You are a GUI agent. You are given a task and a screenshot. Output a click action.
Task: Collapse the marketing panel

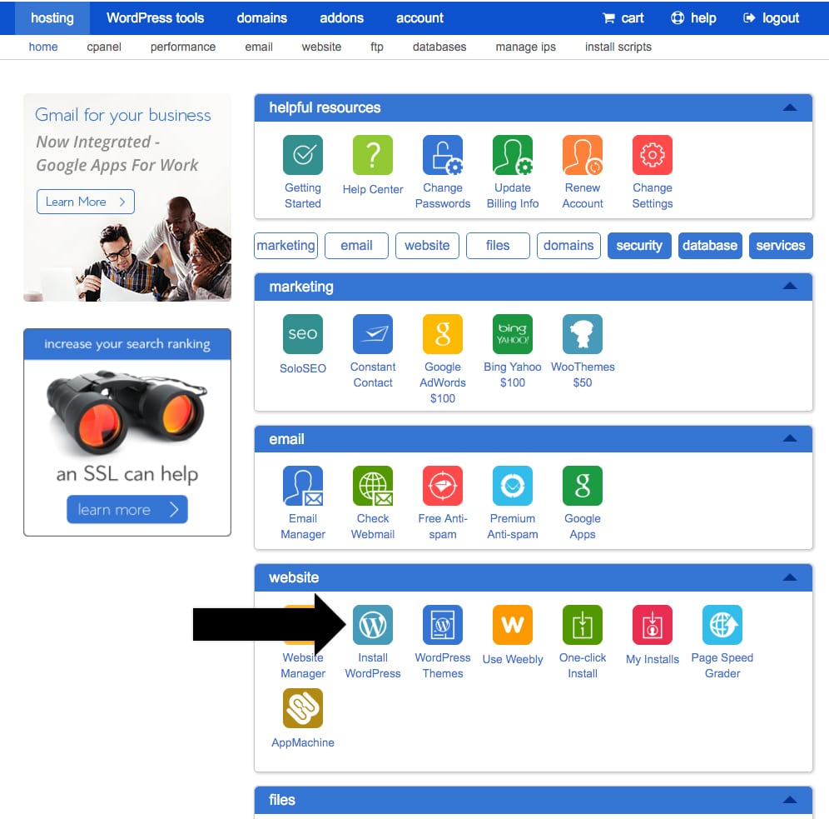(790, 287)
